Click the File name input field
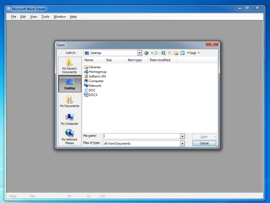 tap(142, 136)
